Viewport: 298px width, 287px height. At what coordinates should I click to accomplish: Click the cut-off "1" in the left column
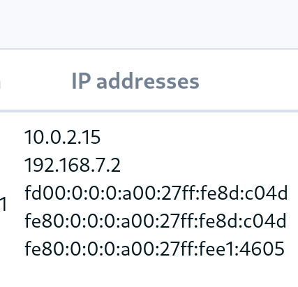3,204
